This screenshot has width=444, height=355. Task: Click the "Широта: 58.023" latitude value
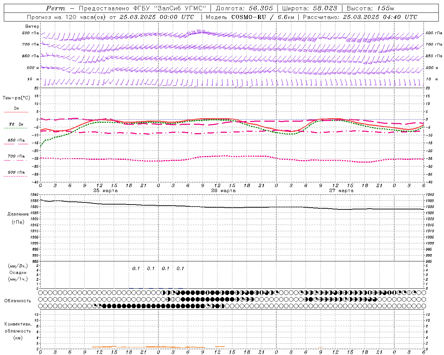(309, 8)
